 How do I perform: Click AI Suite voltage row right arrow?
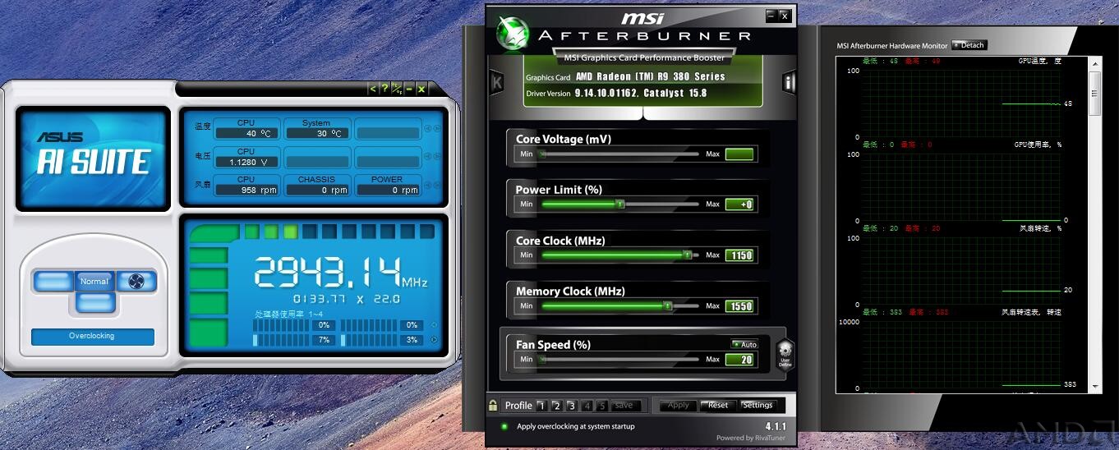coord(437,158)
